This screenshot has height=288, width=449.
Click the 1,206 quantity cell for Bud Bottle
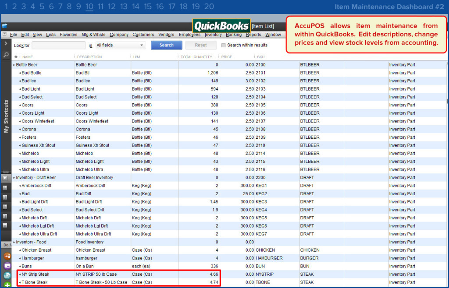pos(213,73)
